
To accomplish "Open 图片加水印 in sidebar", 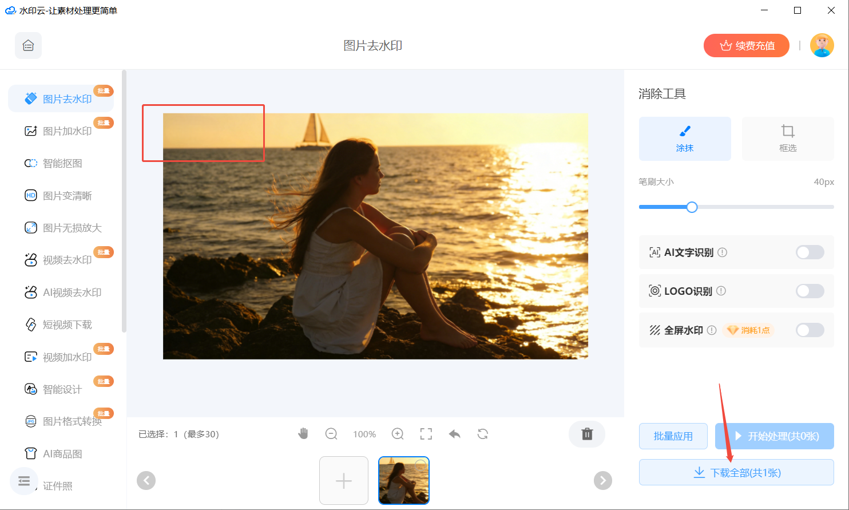I will point(67,131).
